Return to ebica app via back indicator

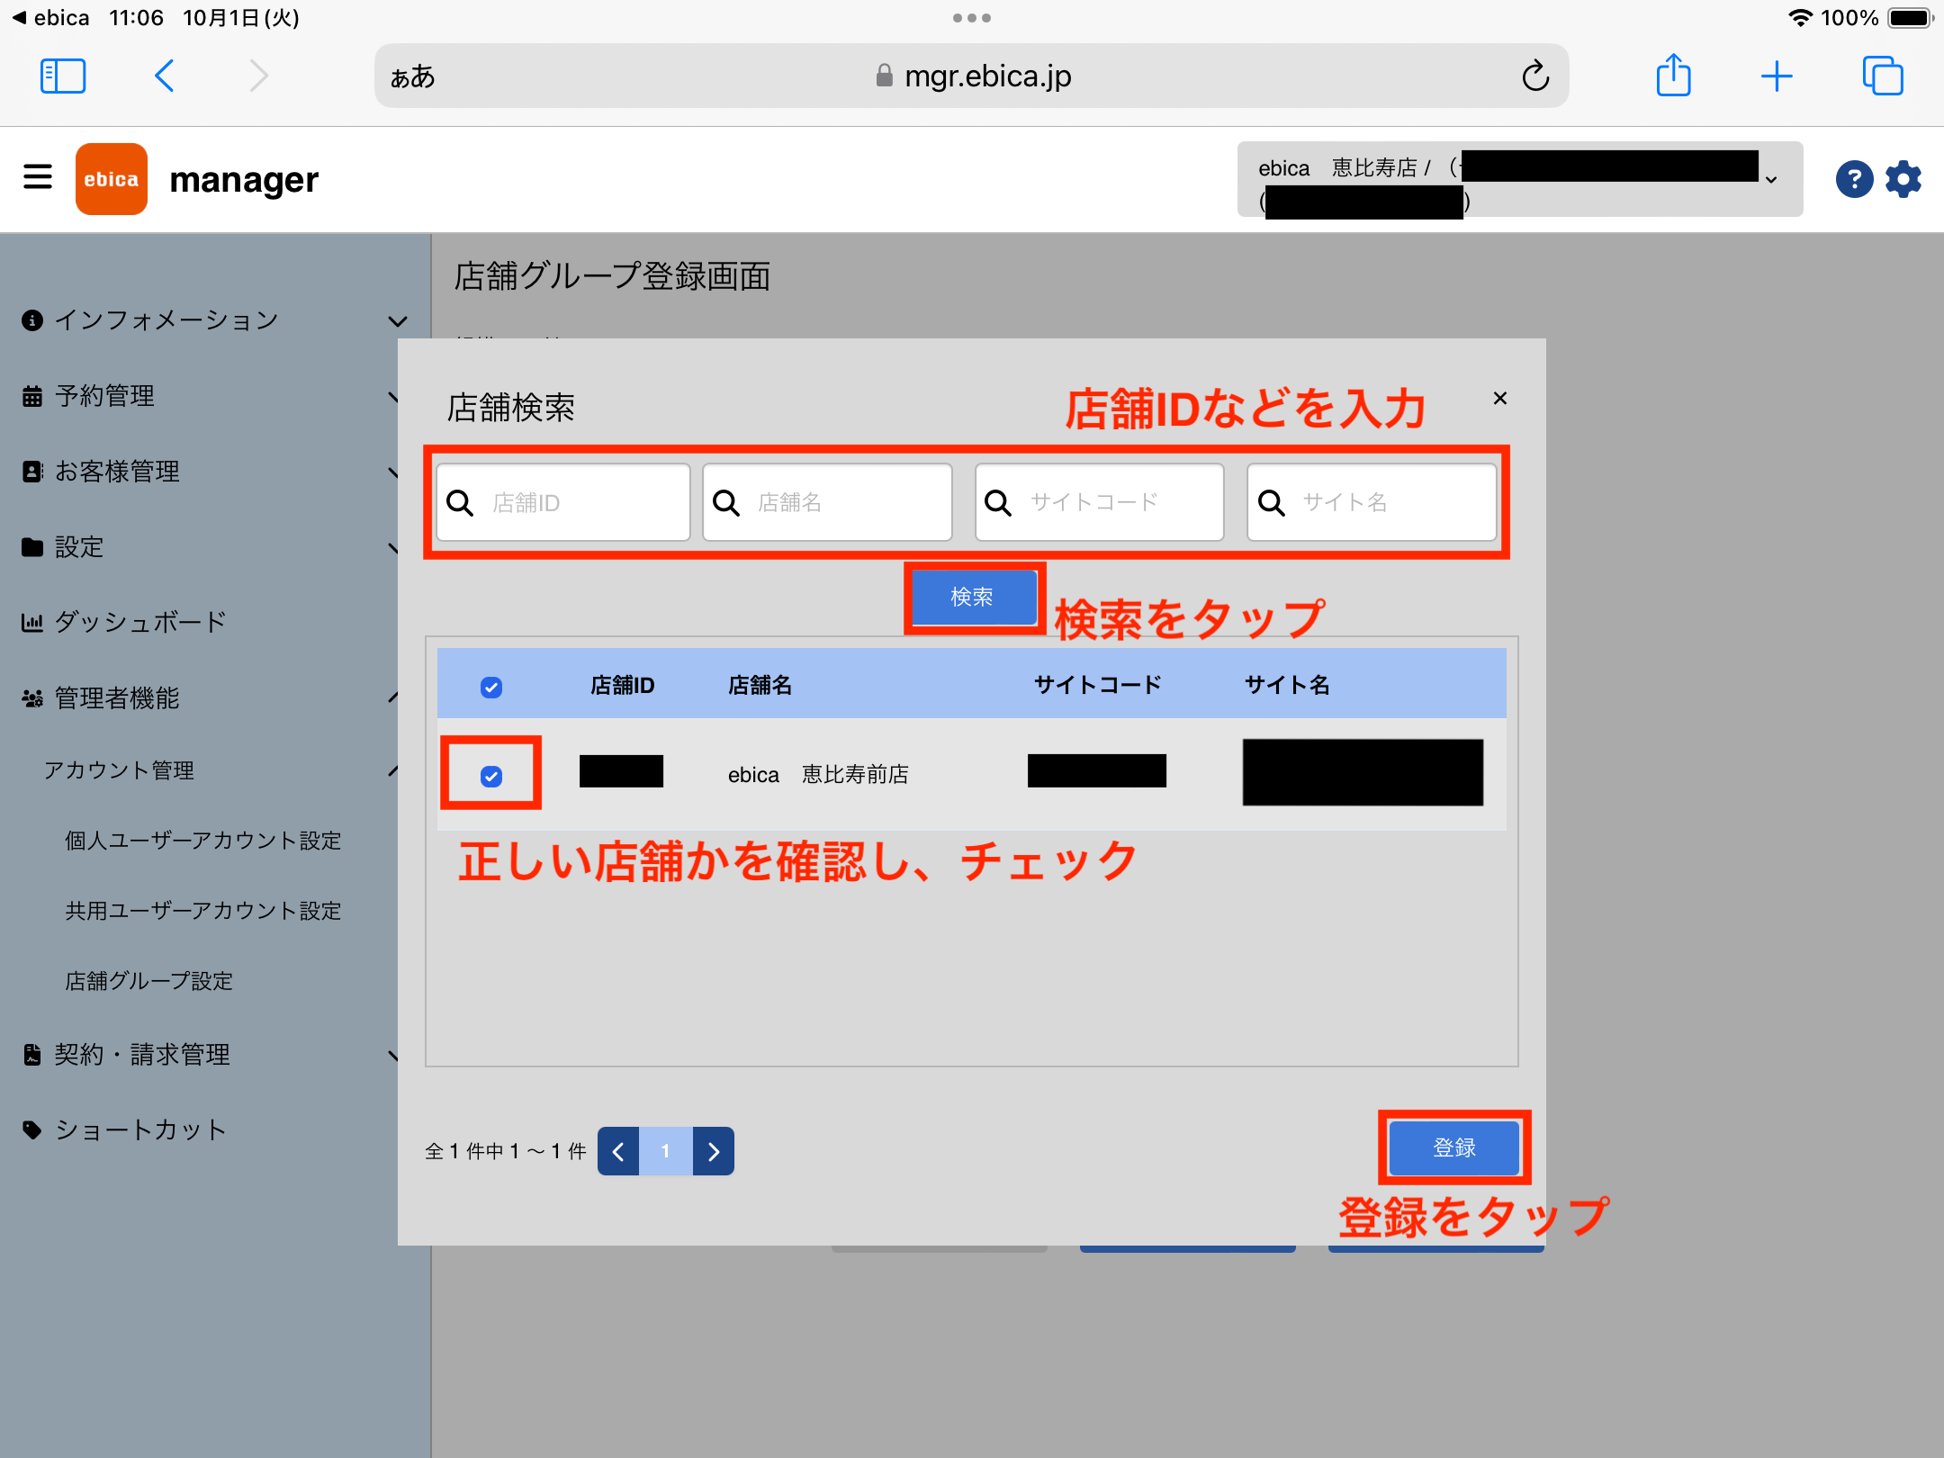click(x=50, y=18)
